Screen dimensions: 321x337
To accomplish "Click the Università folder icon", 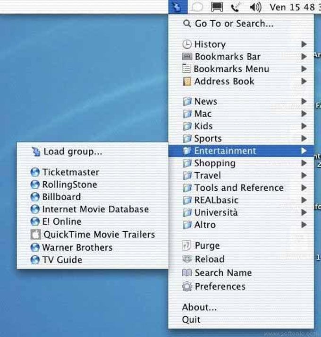I will tap(187, 212).
